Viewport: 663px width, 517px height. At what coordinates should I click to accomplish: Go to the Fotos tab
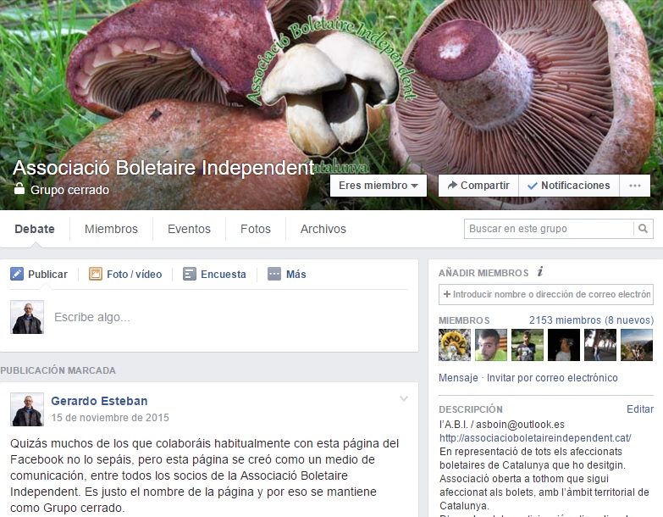(x=256, y=229)
